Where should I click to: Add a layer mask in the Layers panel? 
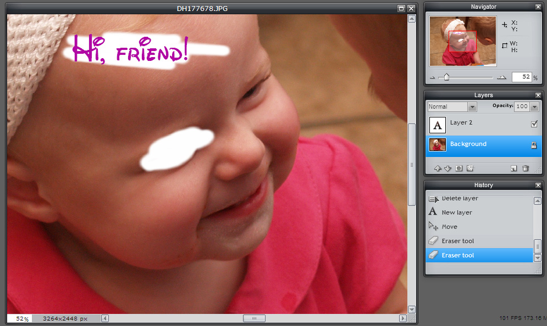coord(458,168)
